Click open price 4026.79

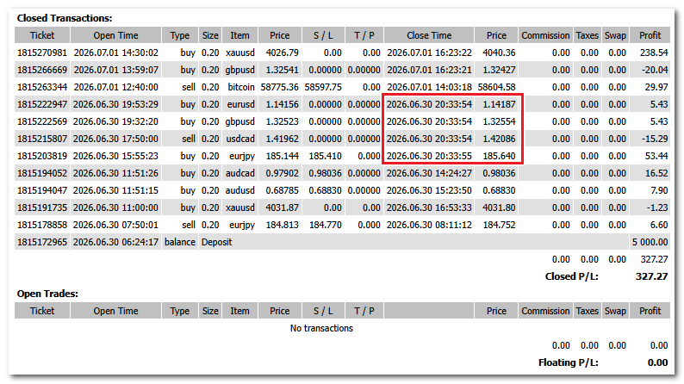(x=283, y=53)
